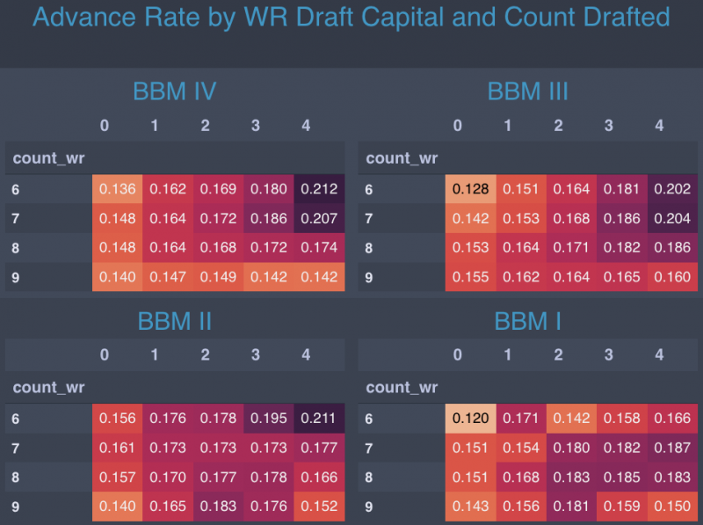The image size is (703, 525).
Task: Click BBM I cell with value 0.171
Action: point(521,419)
